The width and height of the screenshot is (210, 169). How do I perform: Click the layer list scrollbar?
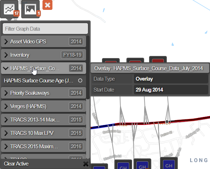point(88,67)
